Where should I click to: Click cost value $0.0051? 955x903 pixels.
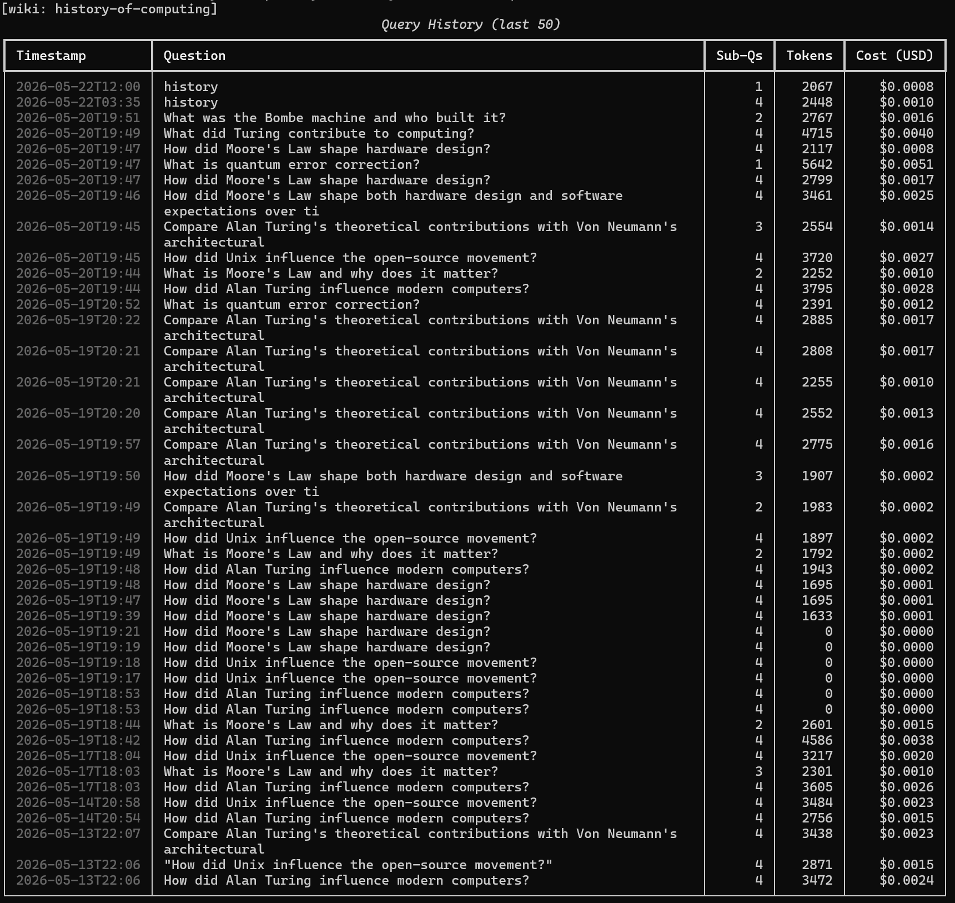coord(906,164)
